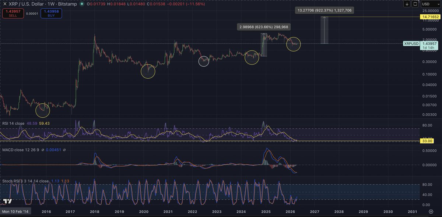442x217 pixels.
Task: Click the blue BUY 1.43958 button
Action: (52, 14)
